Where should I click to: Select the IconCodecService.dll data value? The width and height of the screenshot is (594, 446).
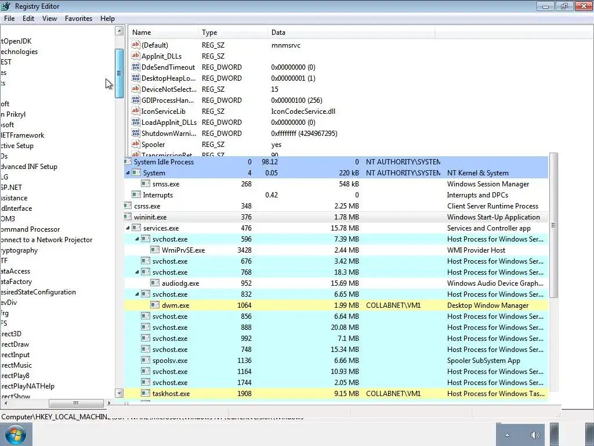[x=303, y=111]
